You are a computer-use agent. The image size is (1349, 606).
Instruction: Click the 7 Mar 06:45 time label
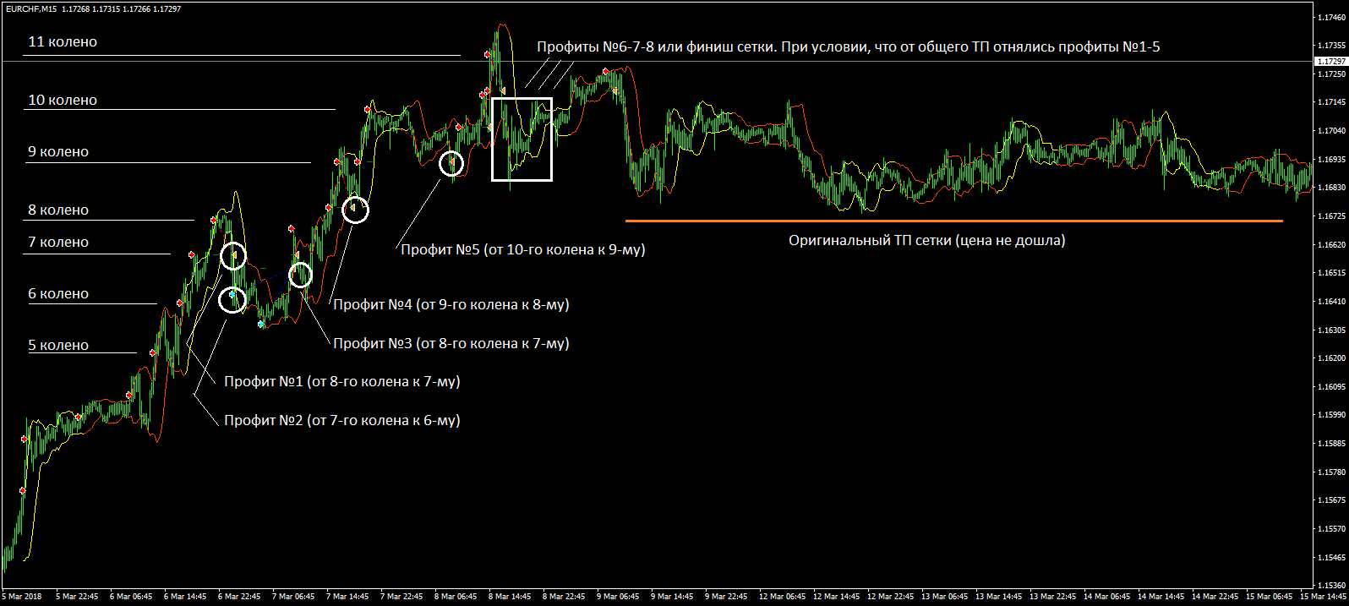tap(293, 597)
